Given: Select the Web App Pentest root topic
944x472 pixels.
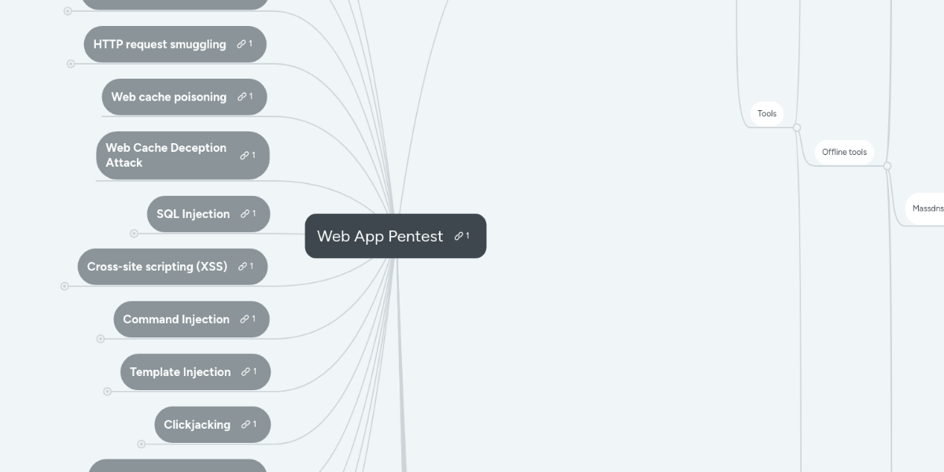Looking at the screenshot, I should coord(380,236).
